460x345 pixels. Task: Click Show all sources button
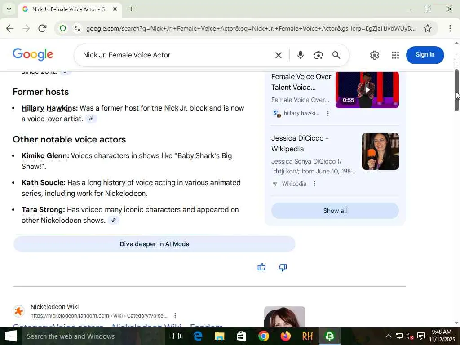335,211
